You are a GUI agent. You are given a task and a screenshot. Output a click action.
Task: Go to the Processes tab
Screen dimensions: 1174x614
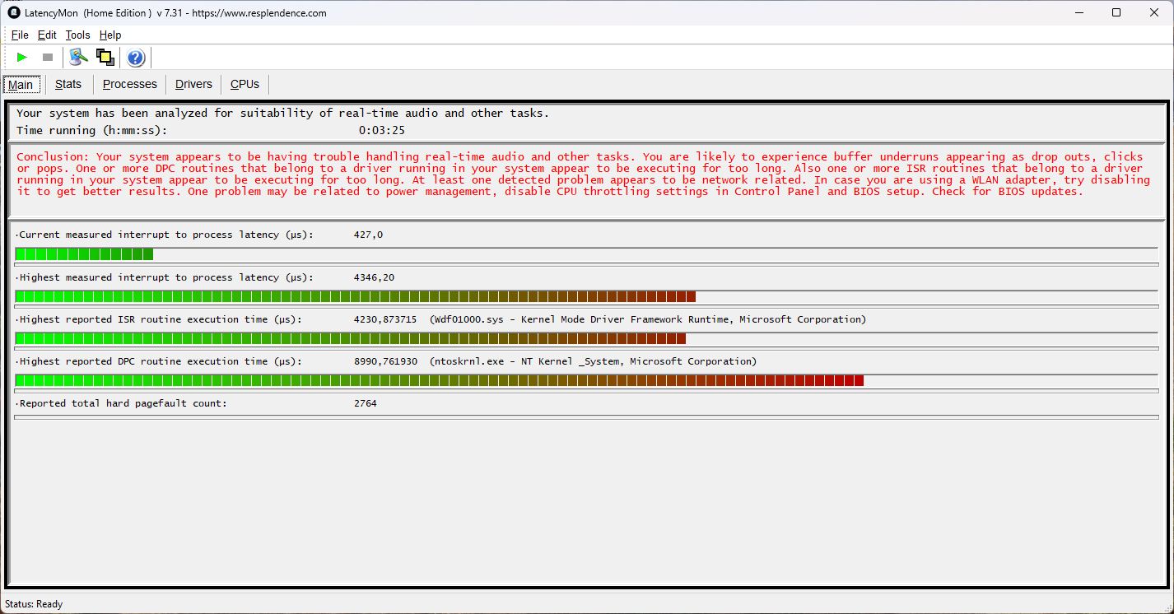tap(129, 84)
